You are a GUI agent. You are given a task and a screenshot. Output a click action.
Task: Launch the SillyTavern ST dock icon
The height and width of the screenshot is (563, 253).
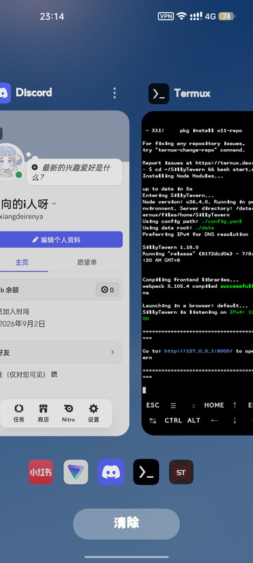[x=181, y=472]
